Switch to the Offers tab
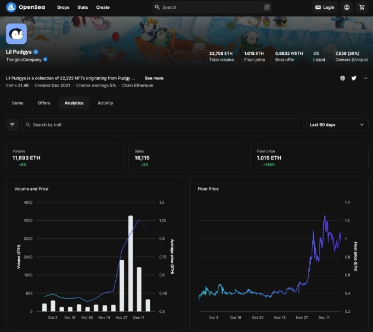The width and height of the screenshot is (373, 332). click(x=44, y=103)
